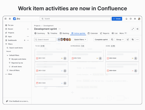Click the share icon button
The image size is (145, 110).
(x=137, y=29)
